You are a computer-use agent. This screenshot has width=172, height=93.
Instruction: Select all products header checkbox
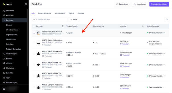coord(34,26)
